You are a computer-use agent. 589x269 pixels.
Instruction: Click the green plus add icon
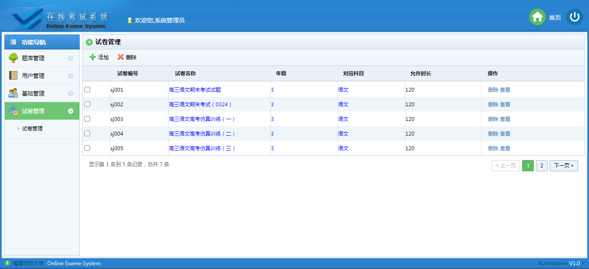coord(93,57)
